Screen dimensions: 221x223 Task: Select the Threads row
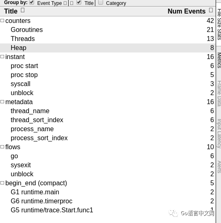108,39
